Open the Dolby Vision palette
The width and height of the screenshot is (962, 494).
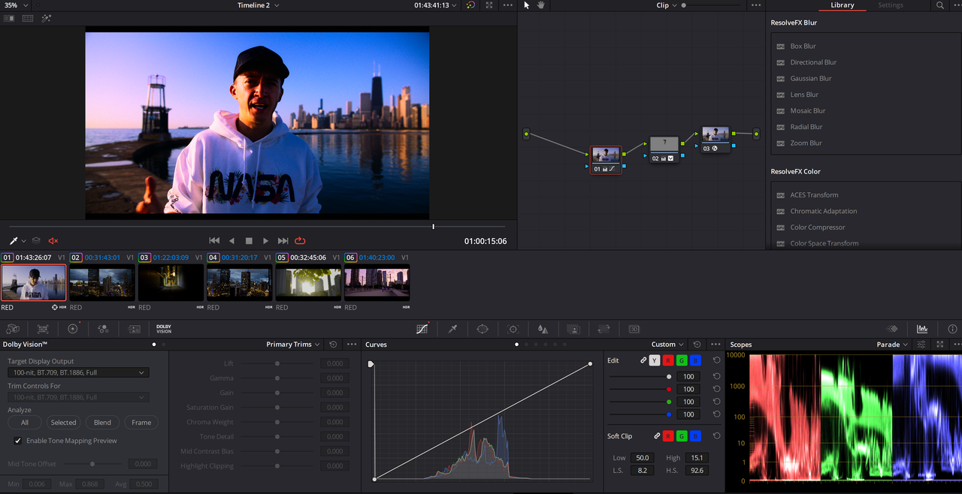164,329
